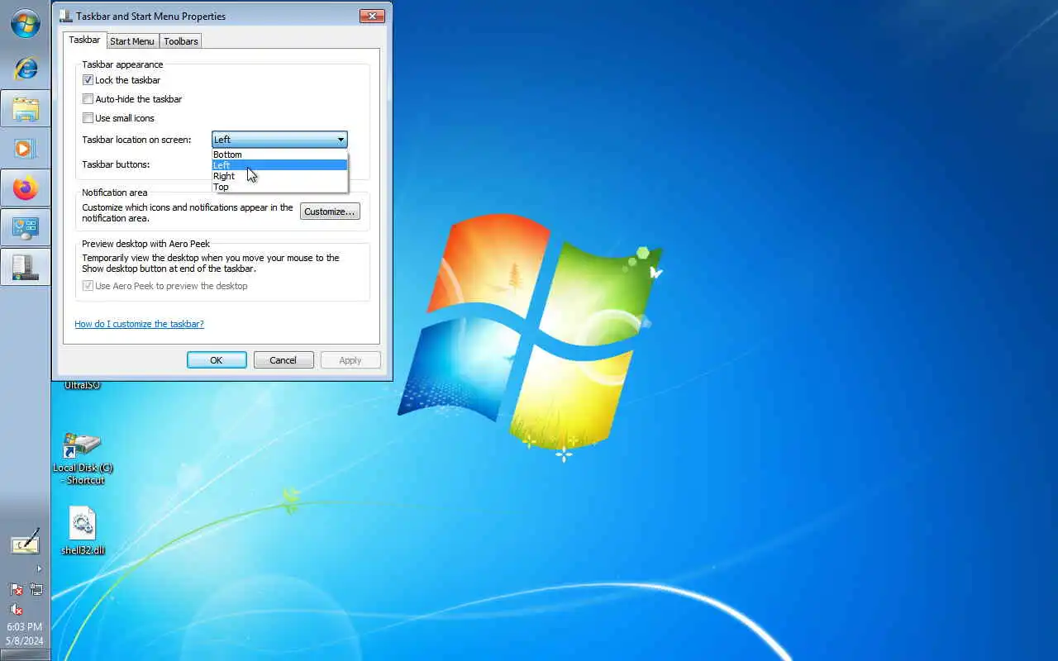The height and width of the screenshot is (661, 1058).
Task: Click the date 5/8/2024 in the tray
Action: coord(25,640)
